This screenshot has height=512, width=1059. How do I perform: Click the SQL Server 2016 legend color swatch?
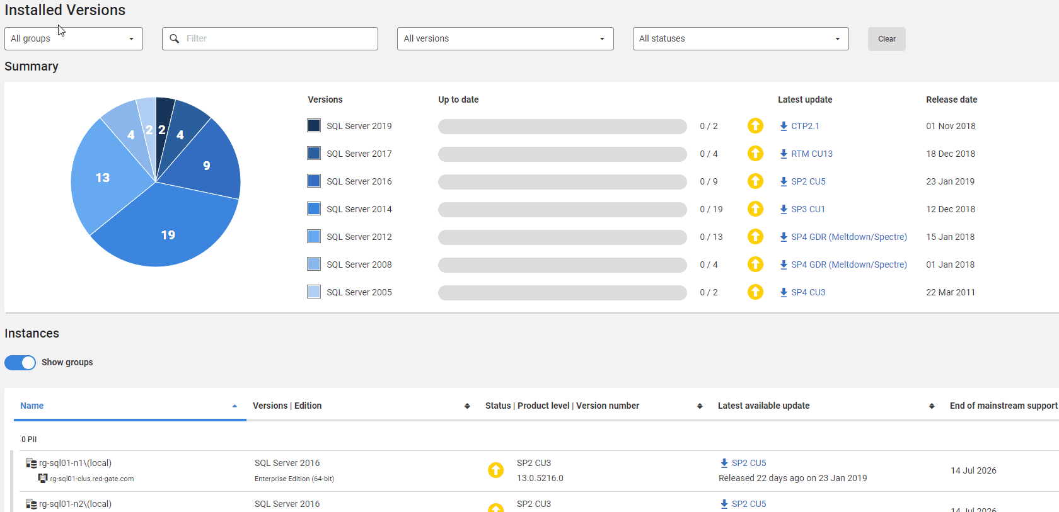pos(314,181)
